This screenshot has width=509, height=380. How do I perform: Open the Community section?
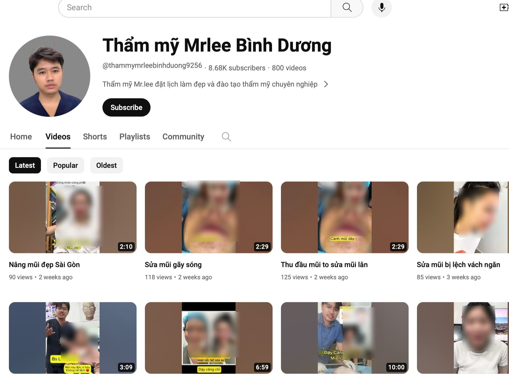183,137
